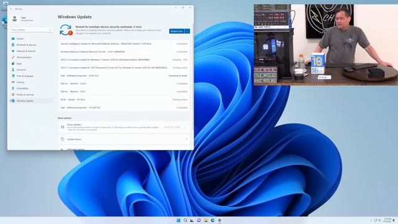
Task: Click the Find a setting search box
Action: click(32, 30)
